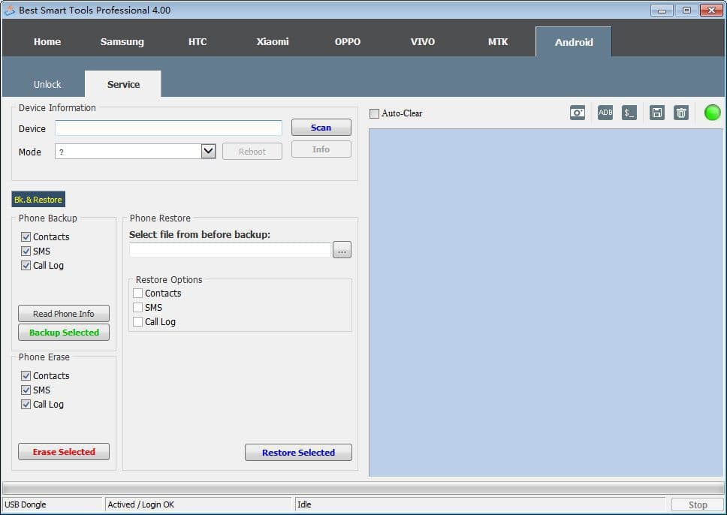The width and height of the screenshot is (727, 515).
Task: Uncheck Contacts under Phone Backup
Action: click(26, 237)
